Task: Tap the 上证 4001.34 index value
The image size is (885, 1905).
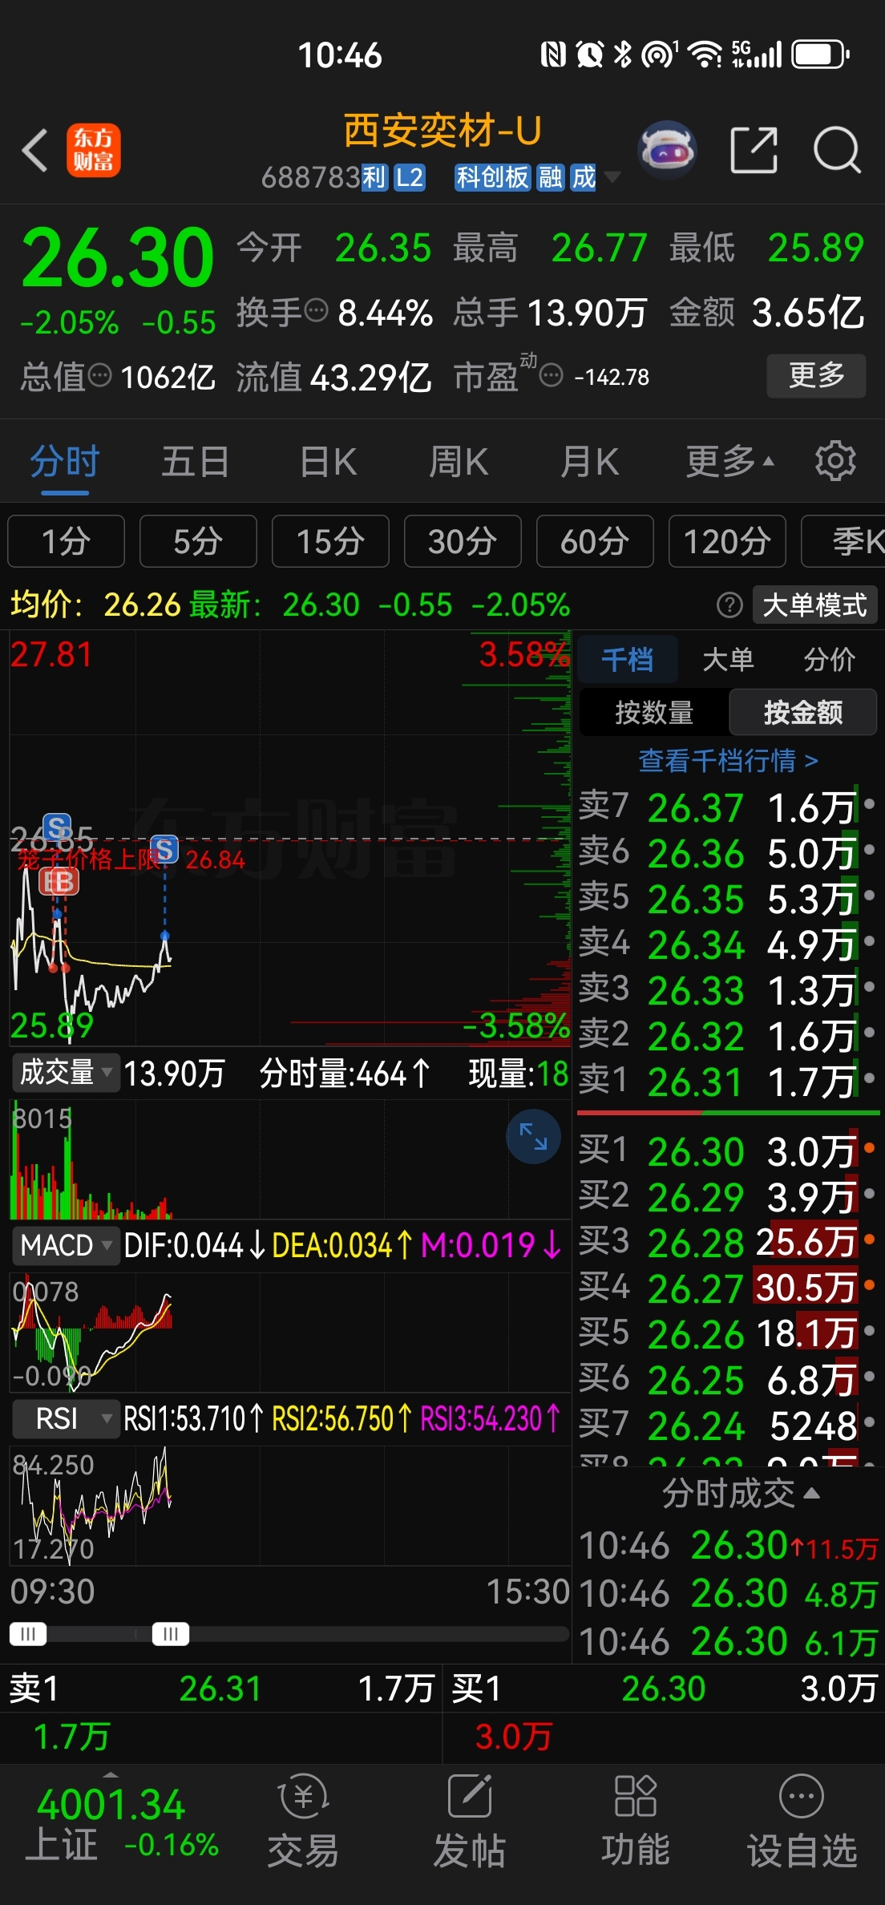Action: click(111, 1805)
